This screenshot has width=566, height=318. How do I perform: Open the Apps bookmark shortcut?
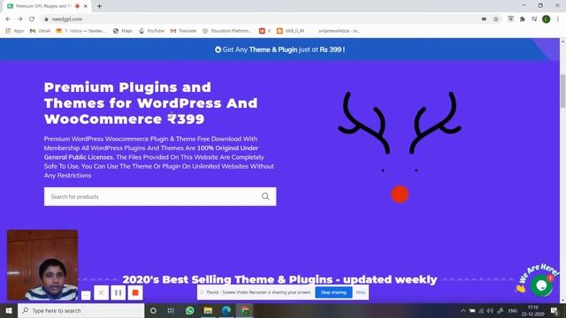[15, 31]
